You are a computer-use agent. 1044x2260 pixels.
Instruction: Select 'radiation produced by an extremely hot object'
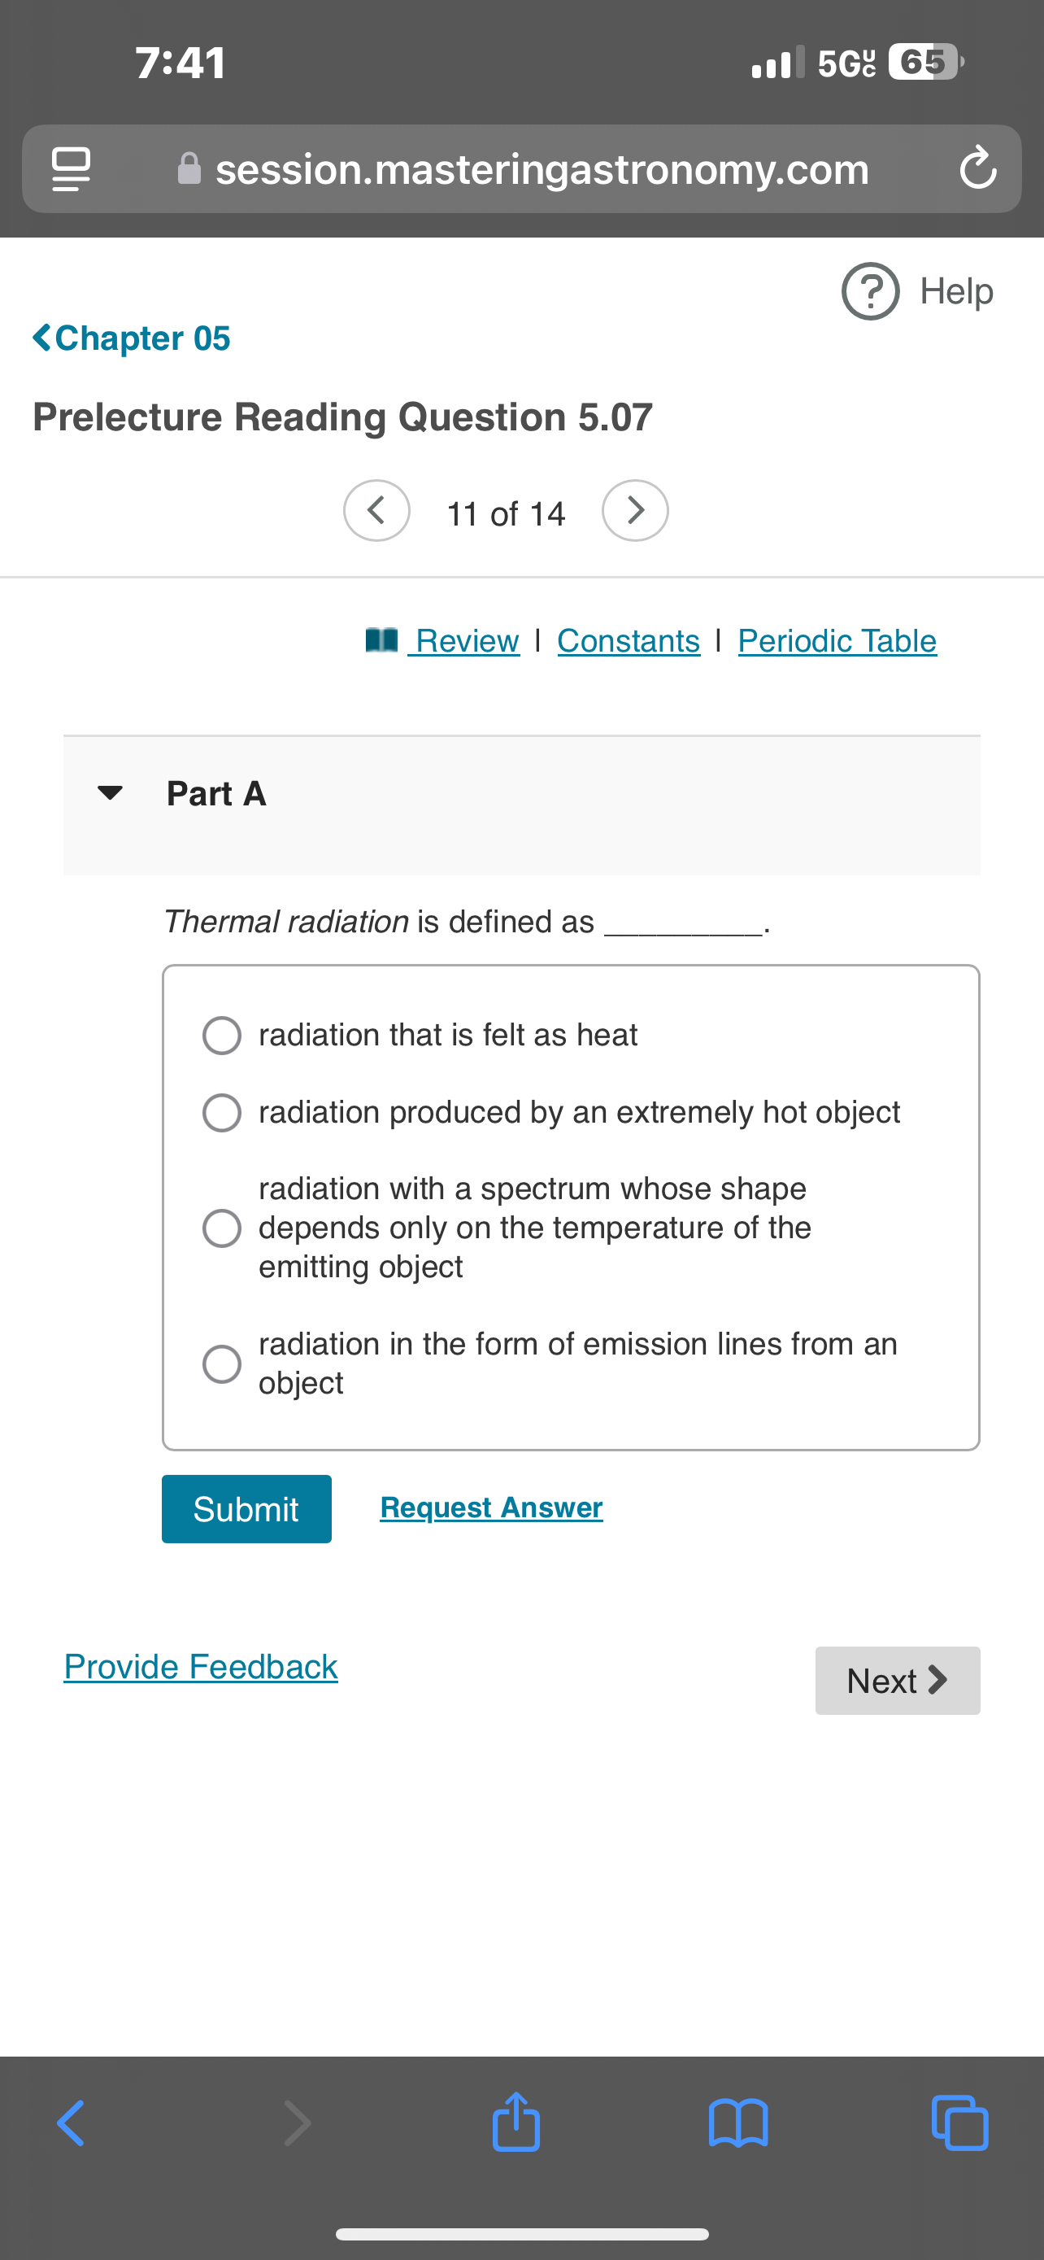222,1112
